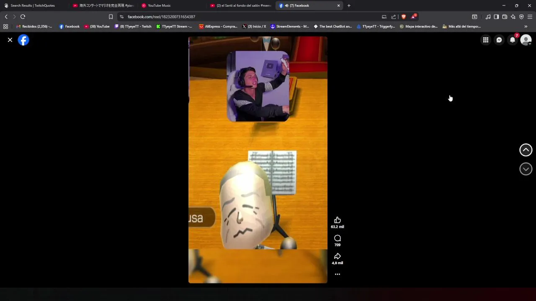Open a new browser tab
The width and height of the screenshot is (536, 301).
(349, 5)
